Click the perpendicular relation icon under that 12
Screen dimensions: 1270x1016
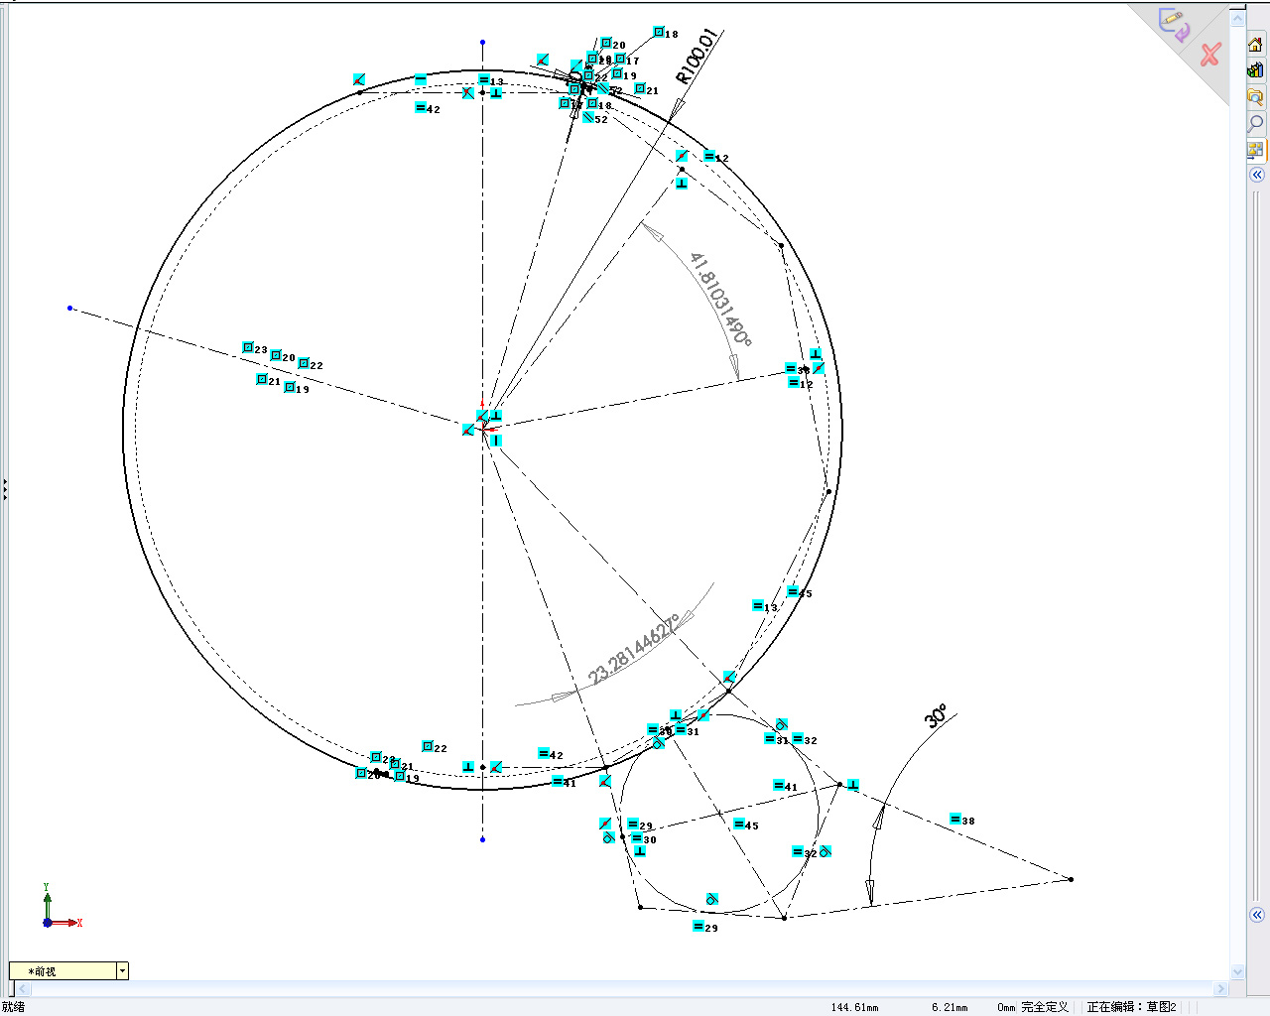[x=682, y=184]
